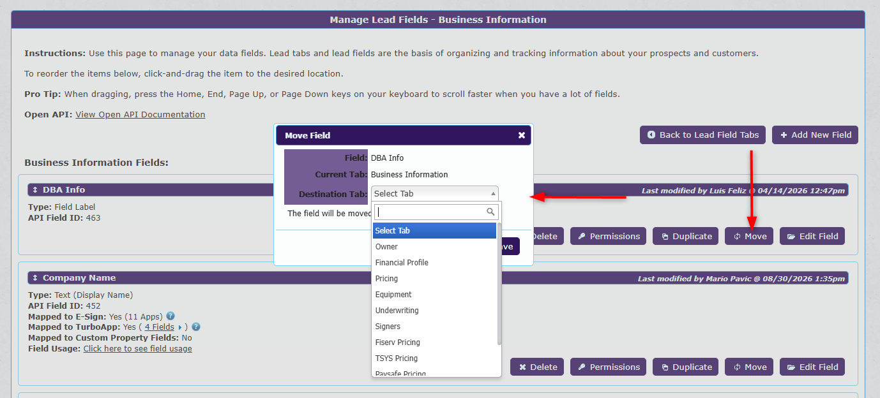Image resolution: width=880 pixels, height=398 pixels.
Task: Click the copy icon on Company Name Duplicate
Action: coord(665,367)
